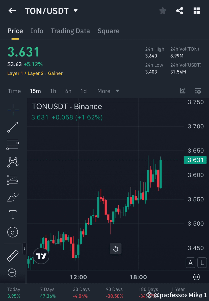Open the emoji sticker tool
The height and width of the screenshot is (301, 209).
[13, 232]
